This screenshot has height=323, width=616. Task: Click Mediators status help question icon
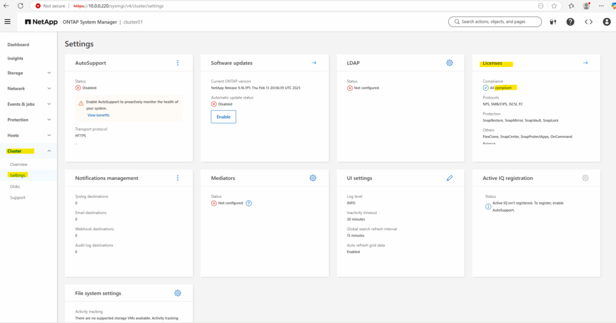click(x=248, y=203)
